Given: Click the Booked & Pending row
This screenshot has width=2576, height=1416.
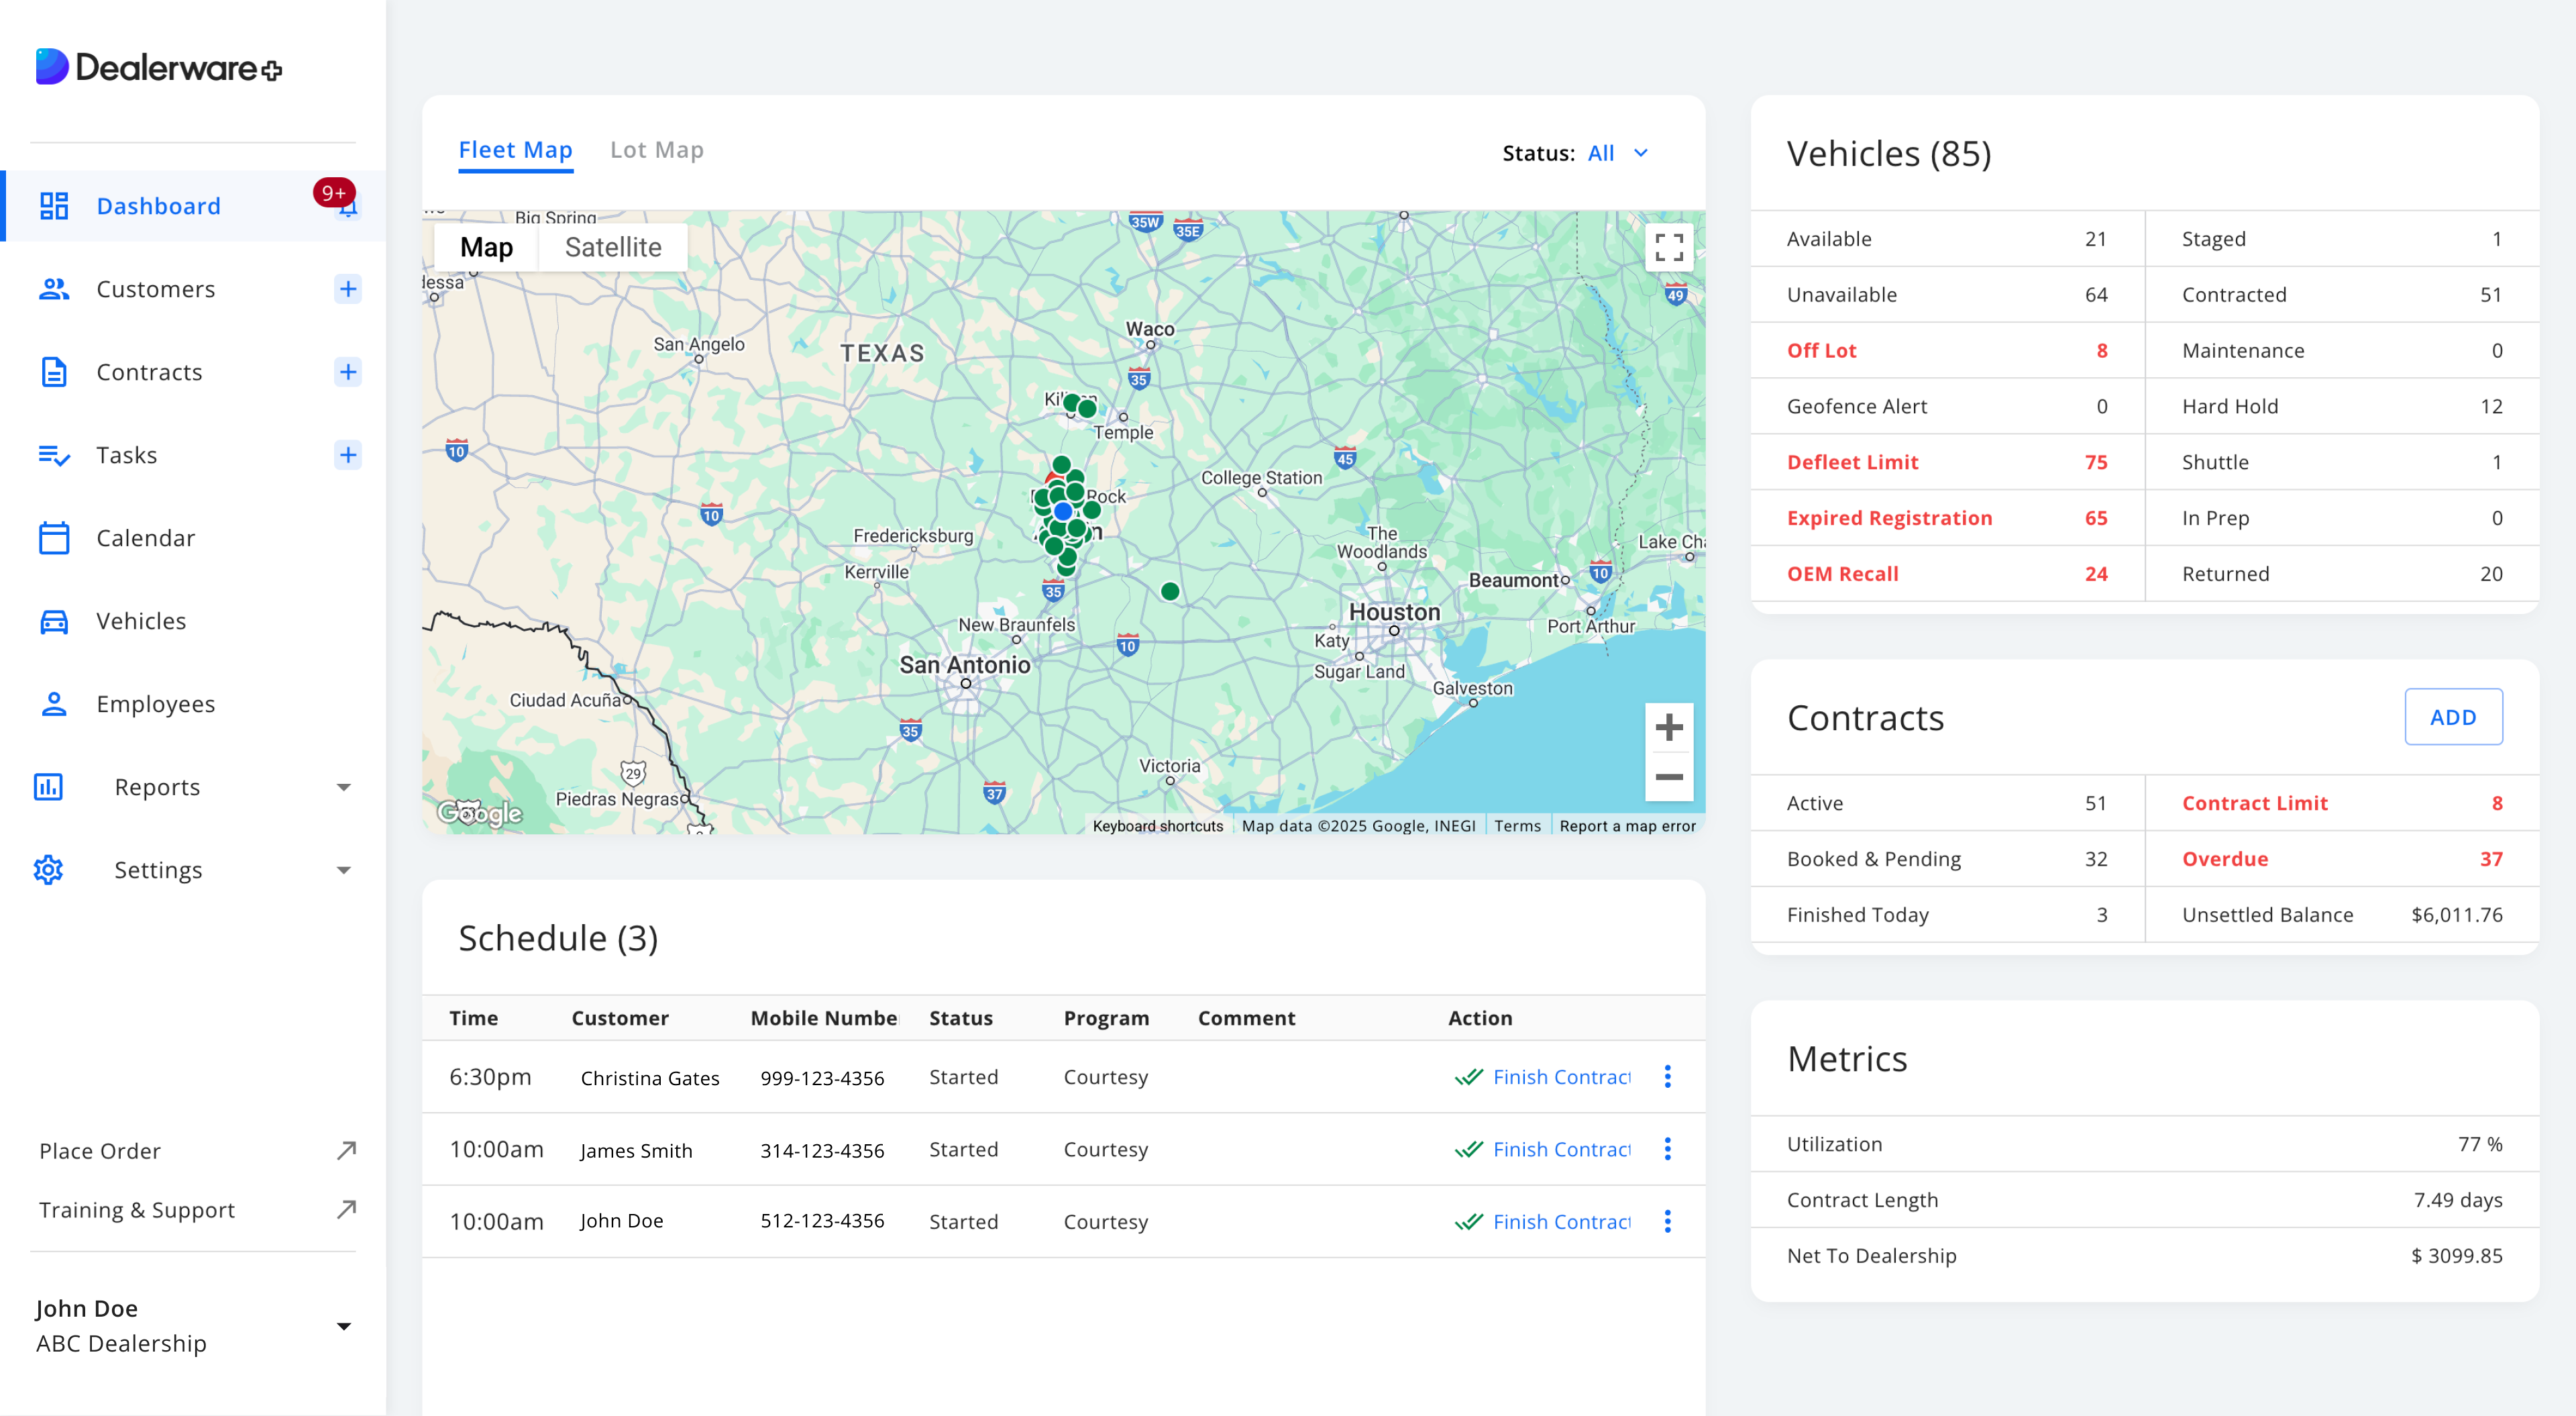Looking at the screenshot, I should [x=1947, y=858].
